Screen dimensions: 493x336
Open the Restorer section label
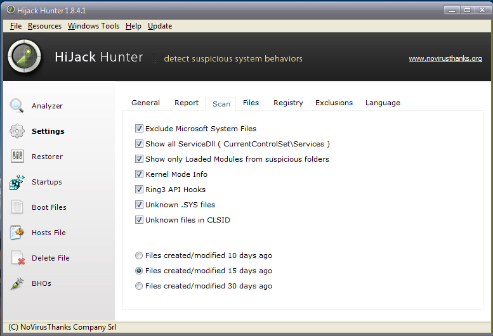pyautogui.click(x=47, y=157)
